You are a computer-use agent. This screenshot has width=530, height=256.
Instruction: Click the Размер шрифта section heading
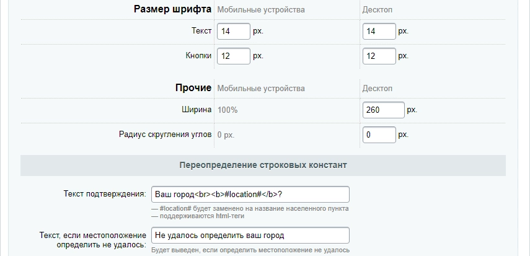tap(172, 9)
